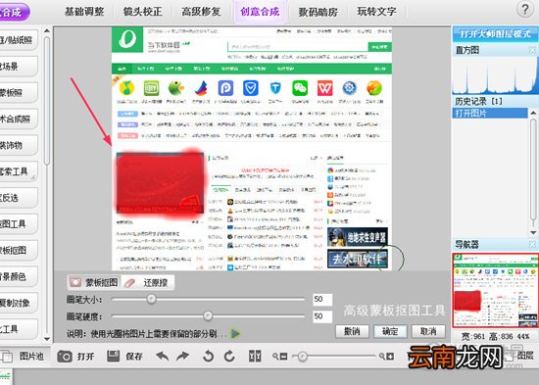The image size is (539, 385).
Task: Click the 历史记录 [1] panel header
Action: [479, 102]
